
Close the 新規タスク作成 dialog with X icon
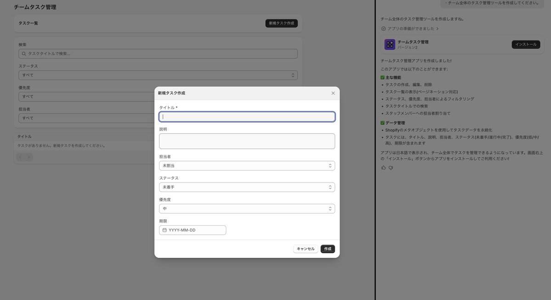pyautogui.click(x=333, y=93)
